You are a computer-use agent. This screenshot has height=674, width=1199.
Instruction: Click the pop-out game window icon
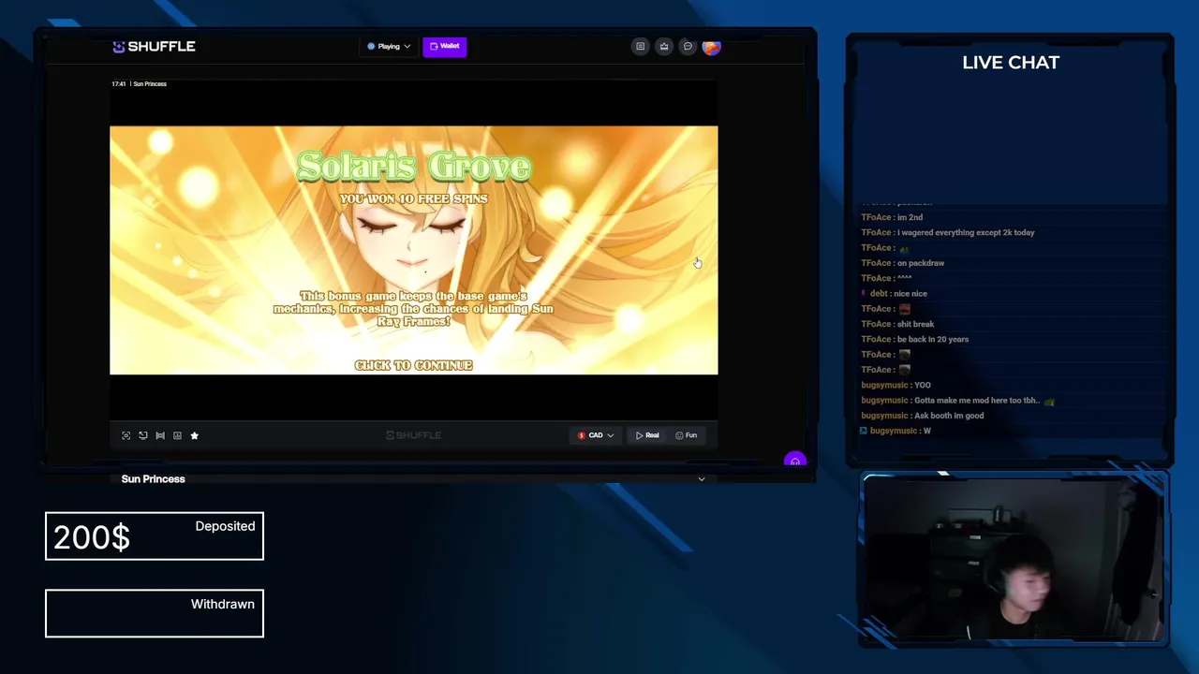coord(143,435)
